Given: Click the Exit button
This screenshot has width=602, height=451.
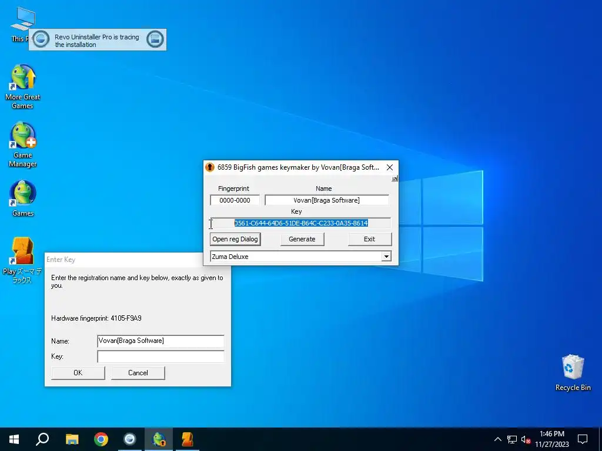Looking at the screenshot, I should click(369, 239).
